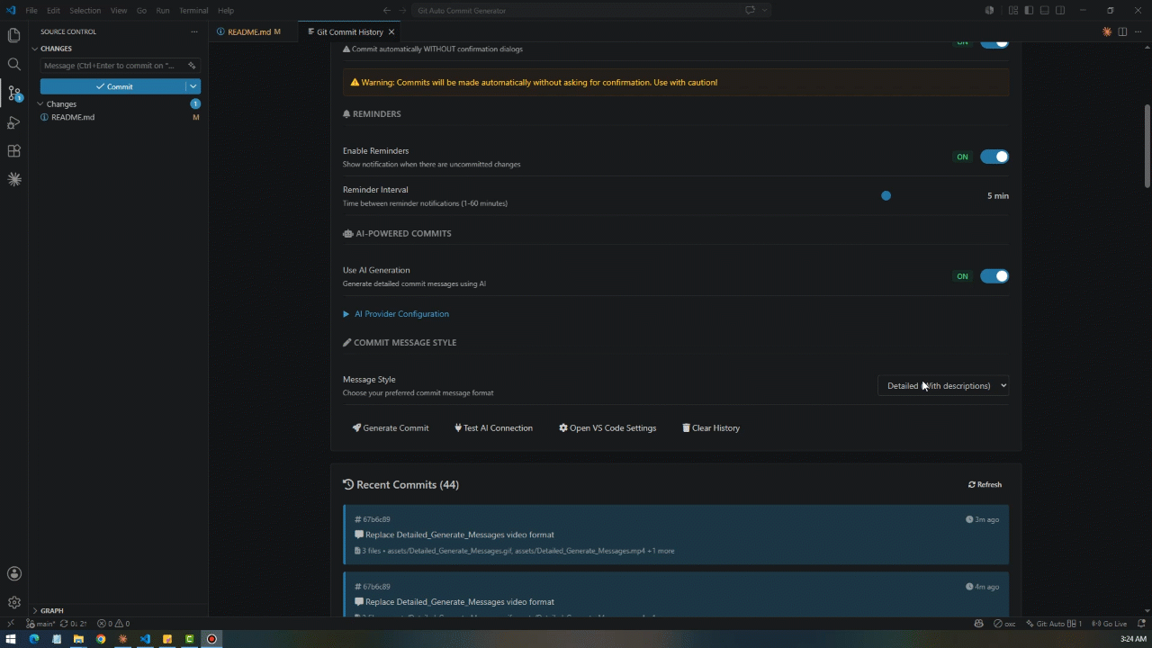Open commit button dropdown arrow
The height and width of the screenshot is (648, 1152).
(x=193, y=86)
